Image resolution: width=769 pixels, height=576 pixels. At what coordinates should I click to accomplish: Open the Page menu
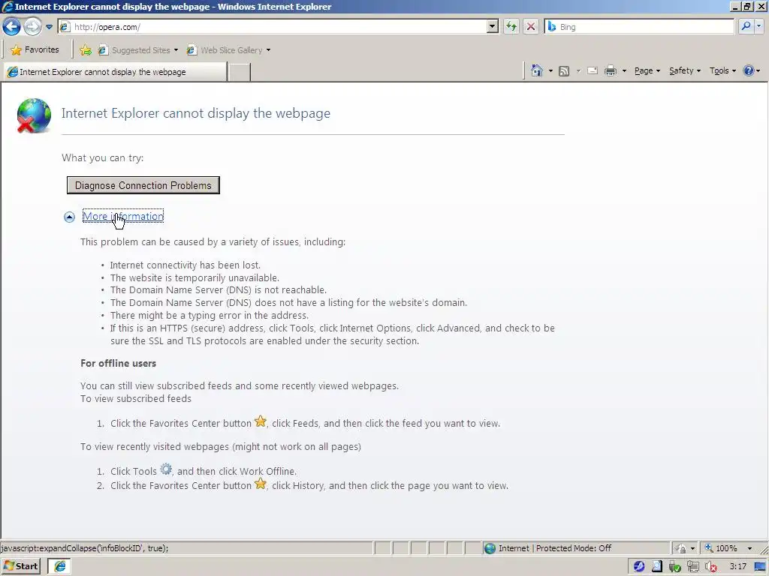pos(647,70)
